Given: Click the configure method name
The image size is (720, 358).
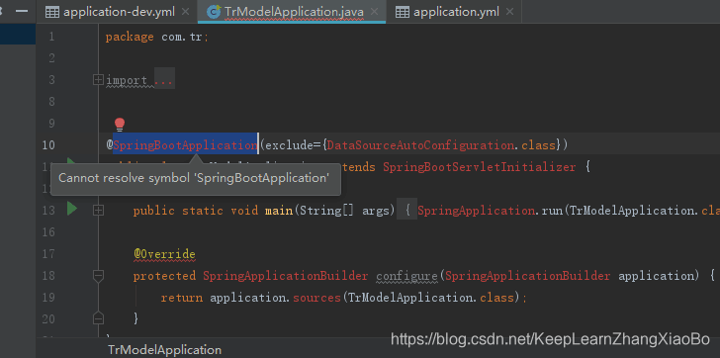Looking at the screenshot, I should 406,275.
